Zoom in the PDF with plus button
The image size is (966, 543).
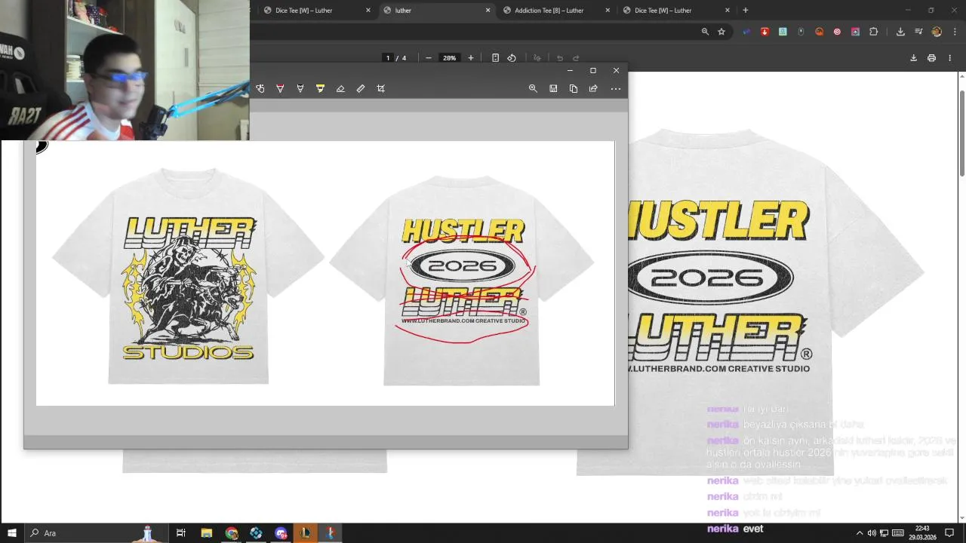coord(471,58)
